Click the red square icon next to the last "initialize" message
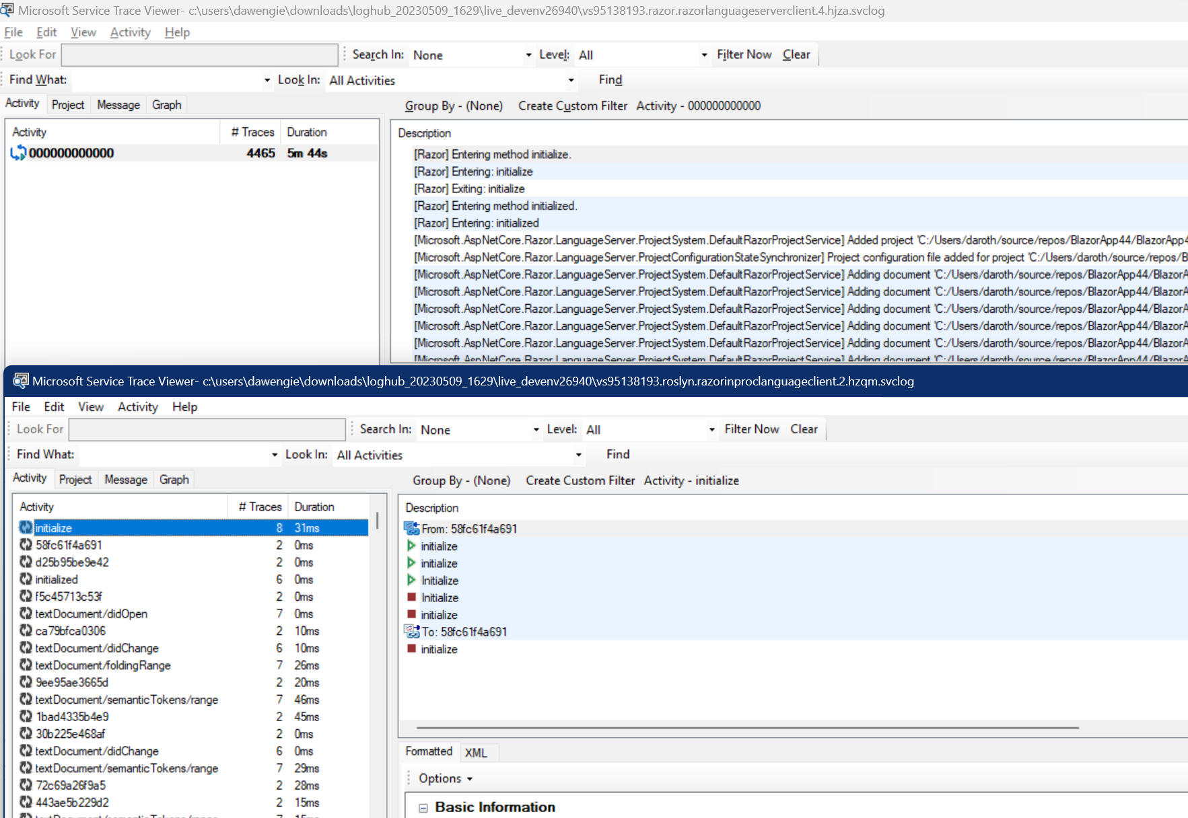This screenshot has width=1188, height=818. click(411, 648)
